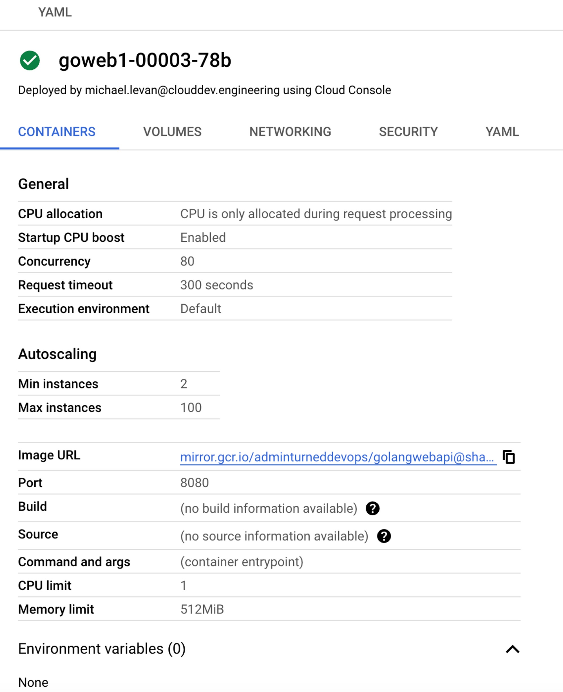Click the 300 seconds request timeout value
Screen dimensions: 563x692
coord(217,285)
